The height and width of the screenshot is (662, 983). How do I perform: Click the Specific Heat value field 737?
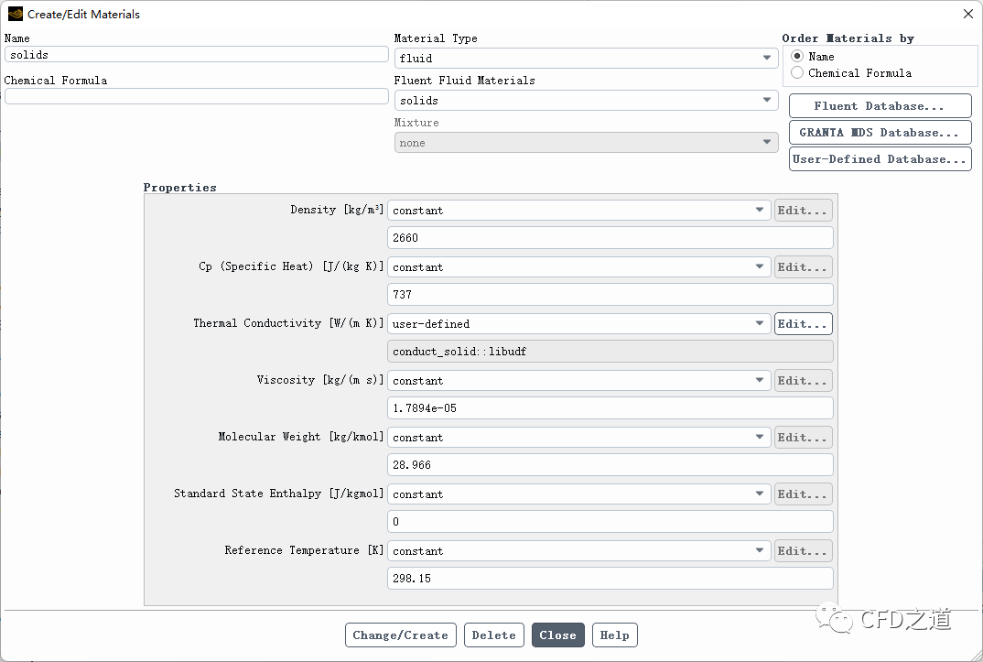610,295
